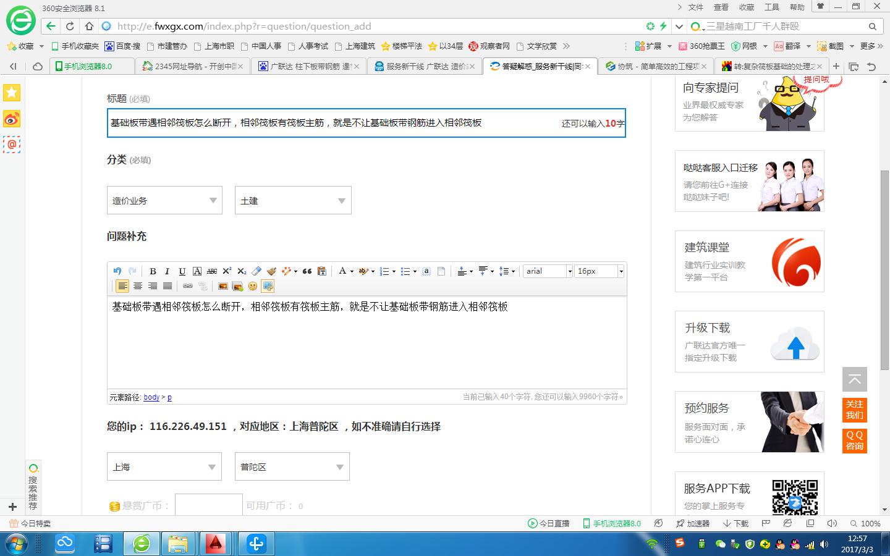
Task: Apply italic formatting in the editor
Action: 167,271
